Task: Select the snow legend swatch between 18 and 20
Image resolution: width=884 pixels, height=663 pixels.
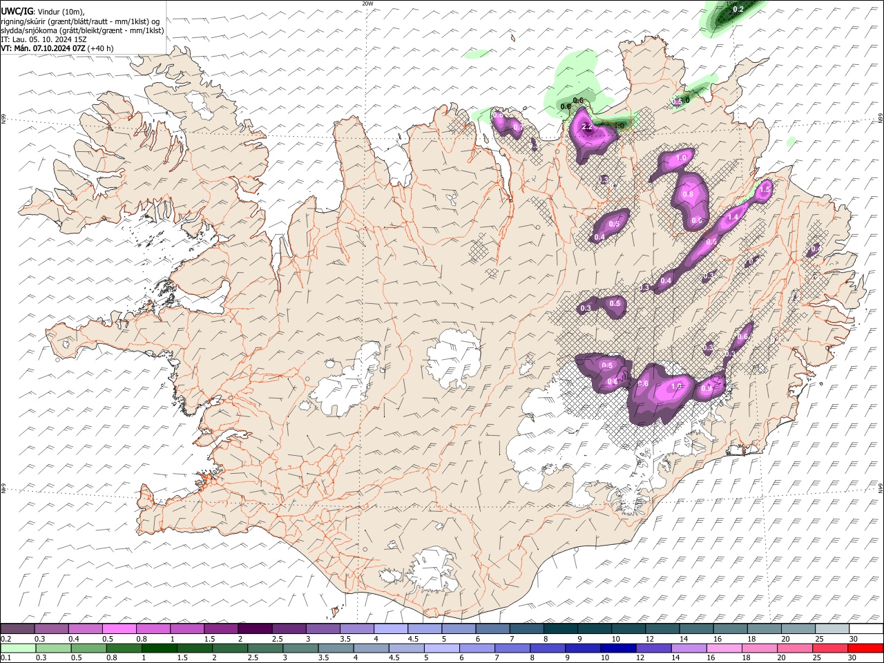Action: [x=765, y=628]
